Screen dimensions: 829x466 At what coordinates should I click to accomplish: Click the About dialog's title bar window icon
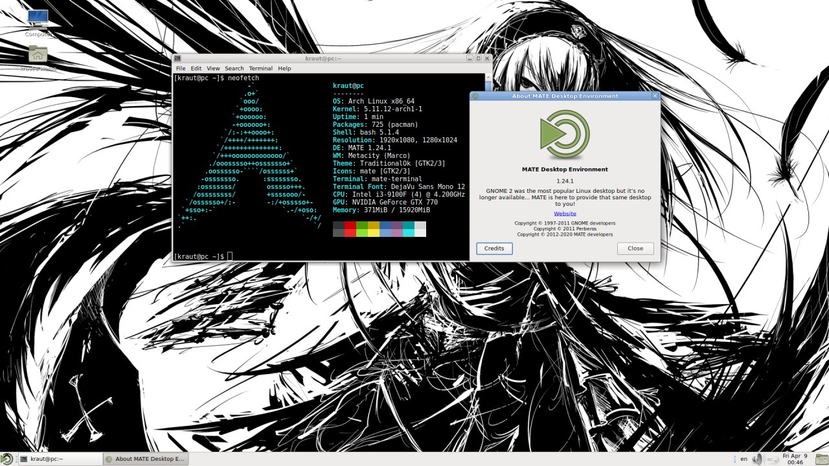(x=475, y=96)
